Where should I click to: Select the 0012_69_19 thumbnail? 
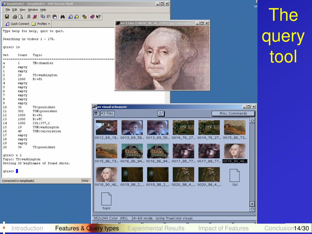coord(106,127)
